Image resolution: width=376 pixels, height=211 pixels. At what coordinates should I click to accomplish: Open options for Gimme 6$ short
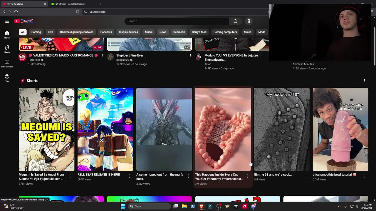(306, 176)
